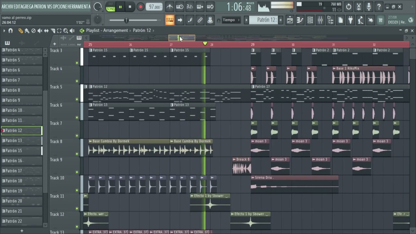
Task: Open the content shop cart icon
Action: (x=381, y=20)
